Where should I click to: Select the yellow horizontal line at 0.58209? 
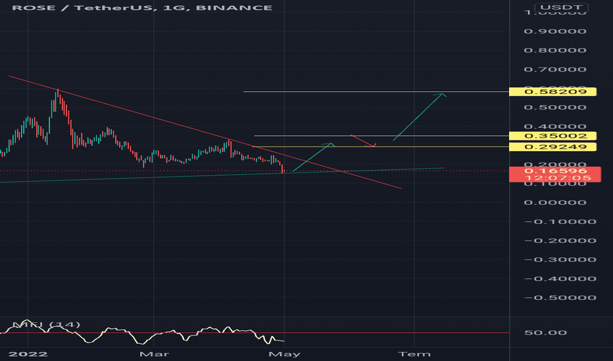pyautogui.click(x=376, y=92)
